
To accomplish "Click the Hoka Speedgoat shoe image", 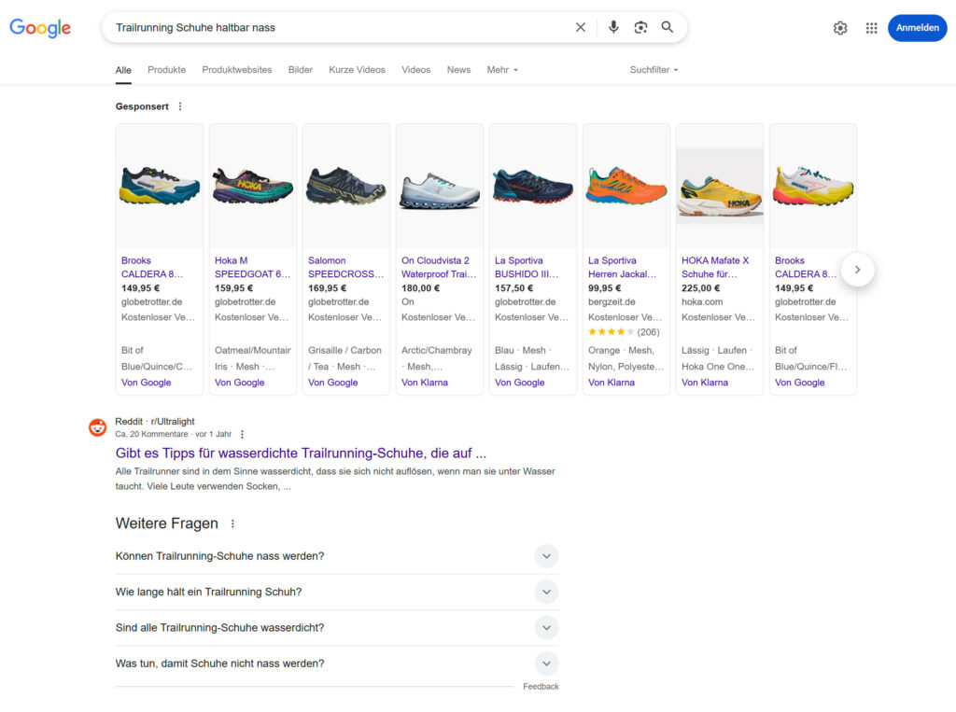I will tap(252, 186).
